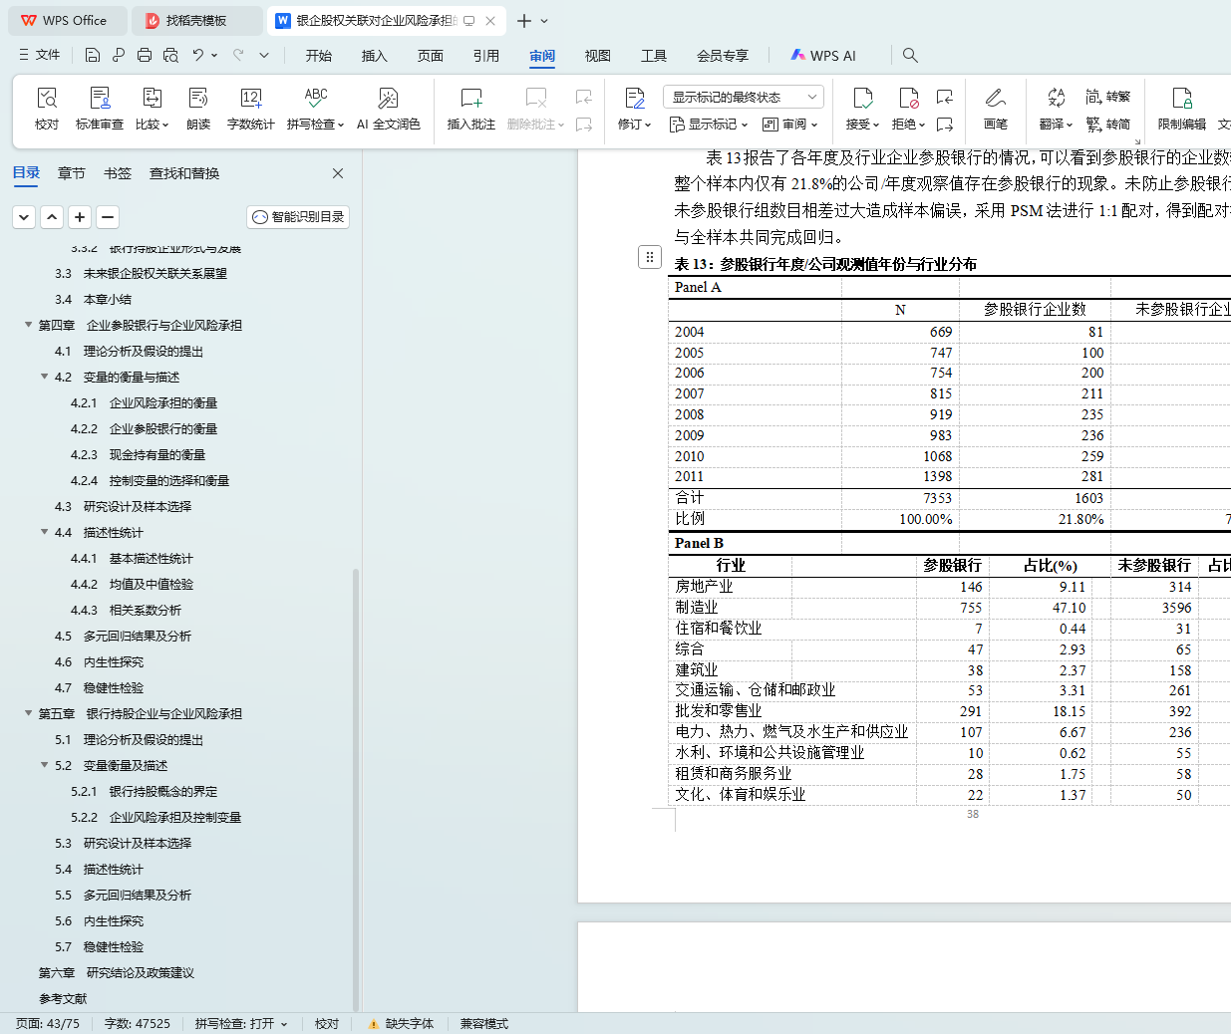Switch to the 插入 ribbon tab
Viewport: 1231px width, 1034px height.
tap(375, 56)
